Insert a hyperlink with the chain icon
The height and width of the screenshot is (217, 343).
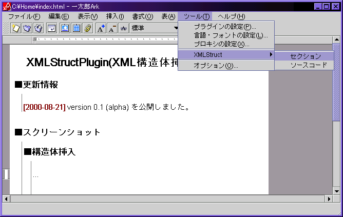pos(88,28)
